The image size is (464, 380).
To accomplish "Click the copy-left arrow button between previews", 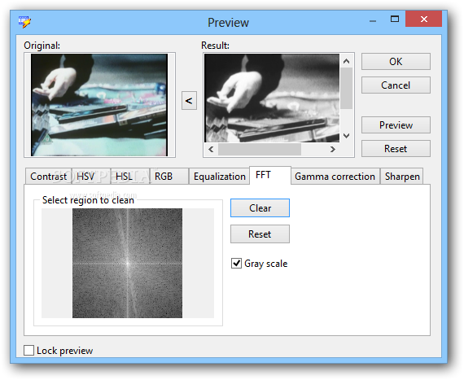I will coord(189,101).
